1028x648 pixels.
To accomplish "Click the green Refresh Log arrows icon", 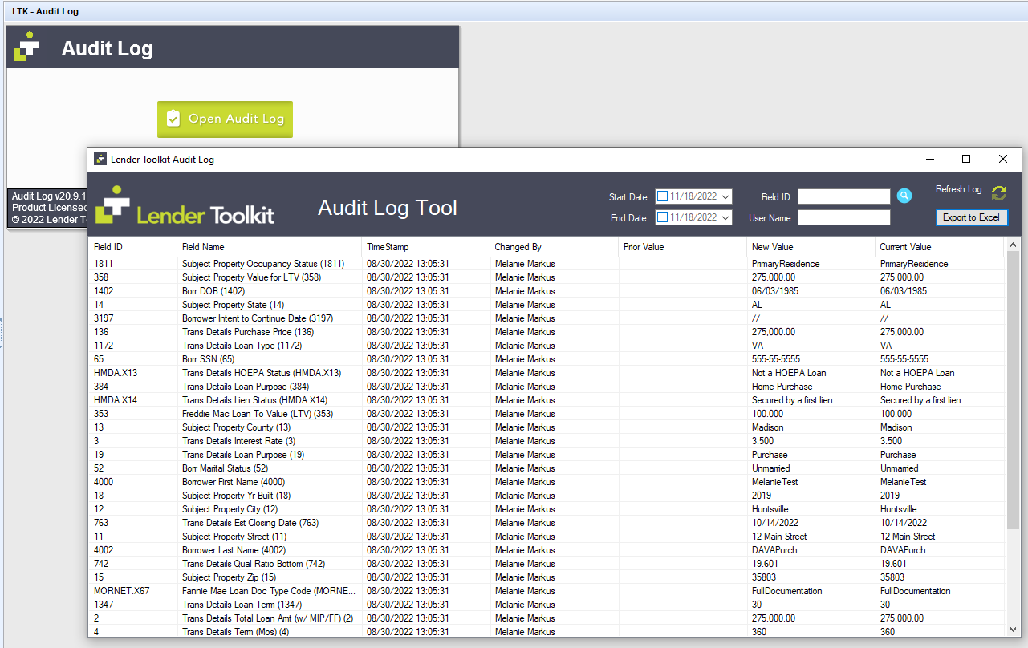I will (998, 193).
